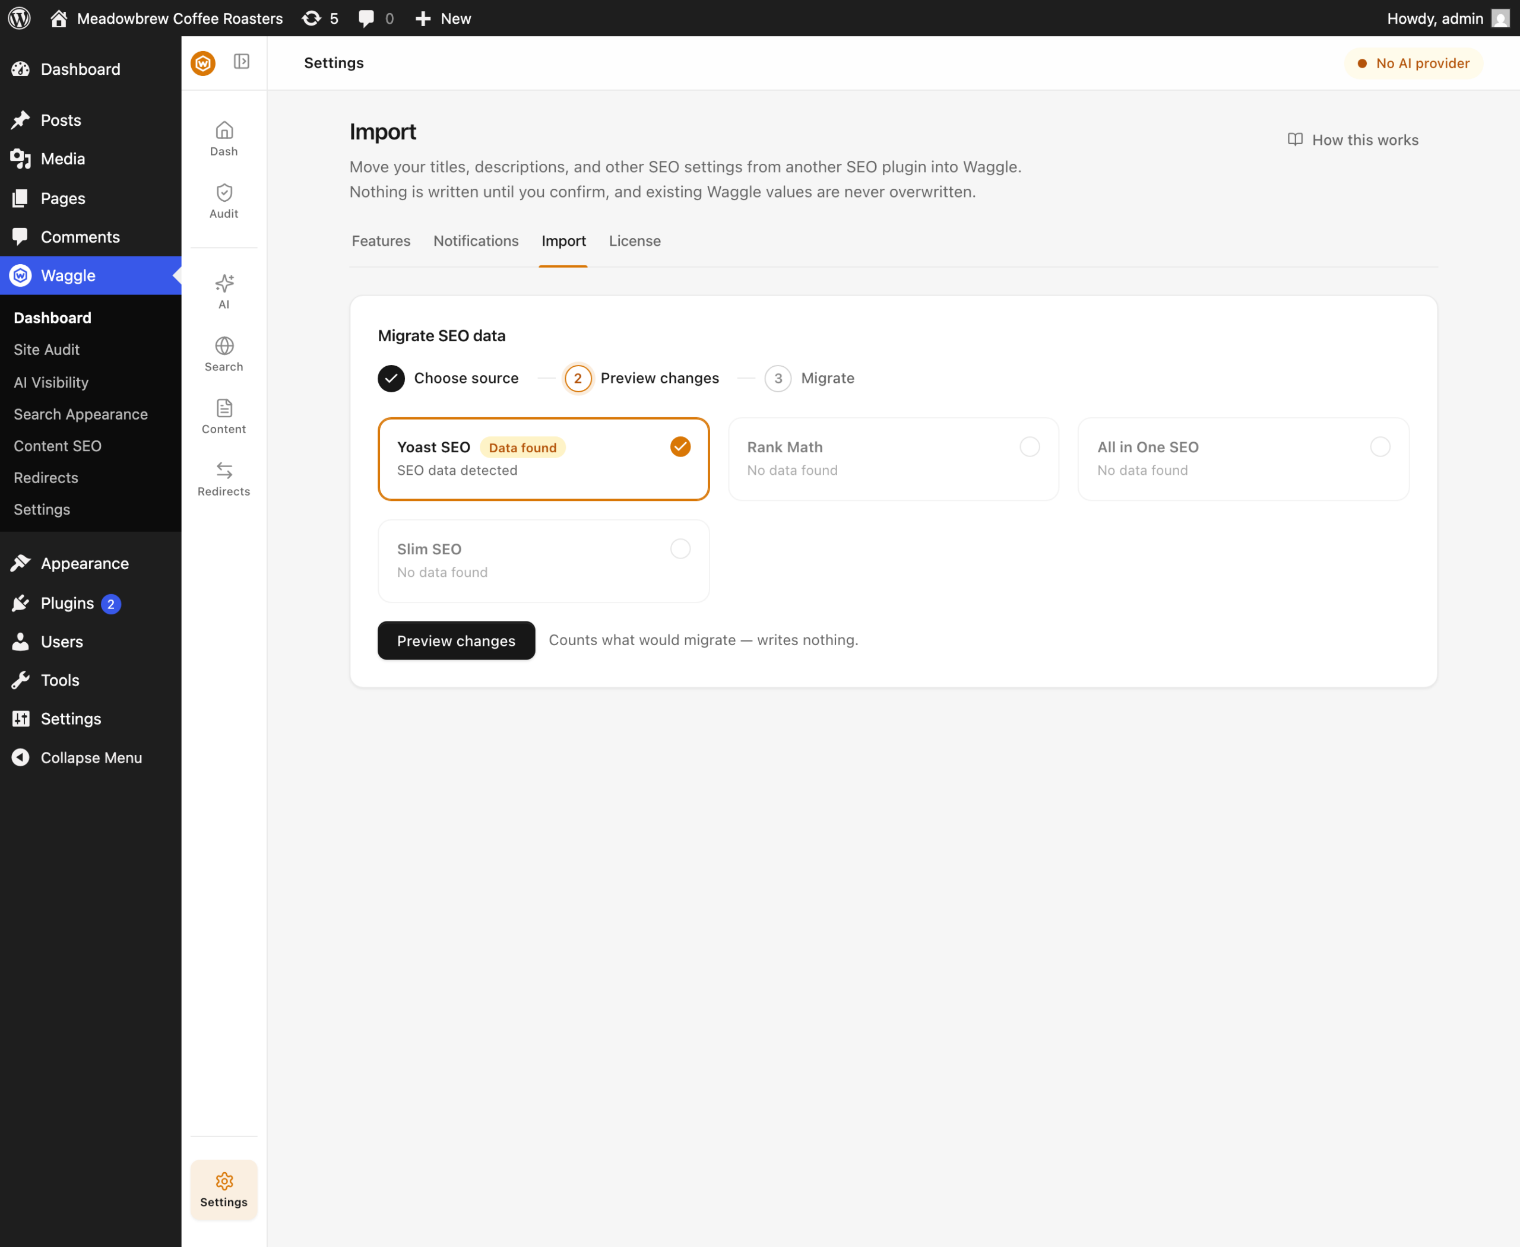Screen dimensions: 1520x1247
Task: Click the Data found badge
Action: pyautogui.click(x=522, y=448)
